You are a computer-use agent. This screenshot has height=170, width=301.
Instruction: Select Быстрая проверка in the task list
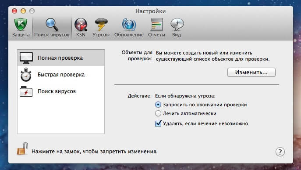point(61,75)
